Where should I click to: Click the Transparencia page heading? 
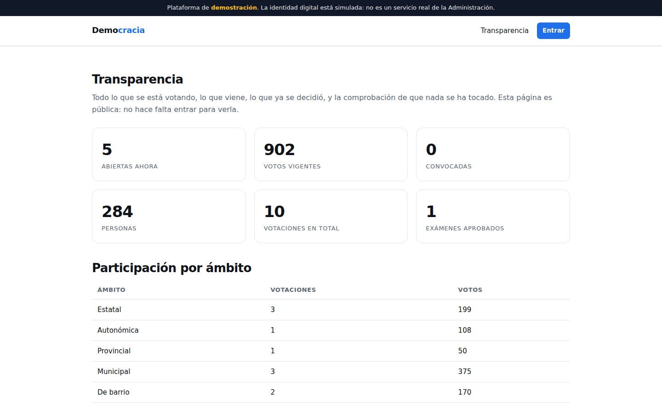click(137, 79)
